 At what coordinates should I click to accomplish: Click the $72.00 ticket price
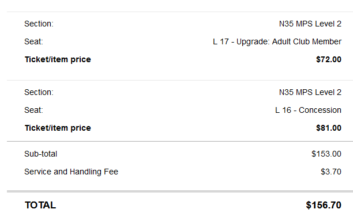[x=328, y=59]
